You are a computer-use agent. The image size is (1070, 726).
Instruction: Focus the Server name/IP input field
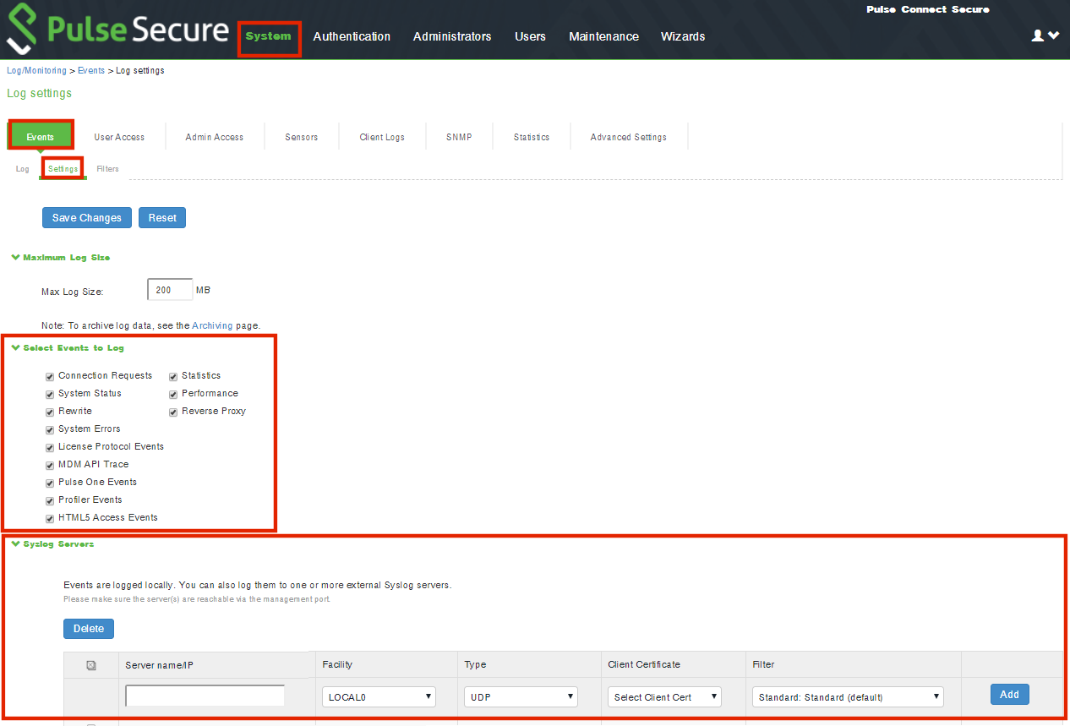pyautogui.click(x=205, y=696)
